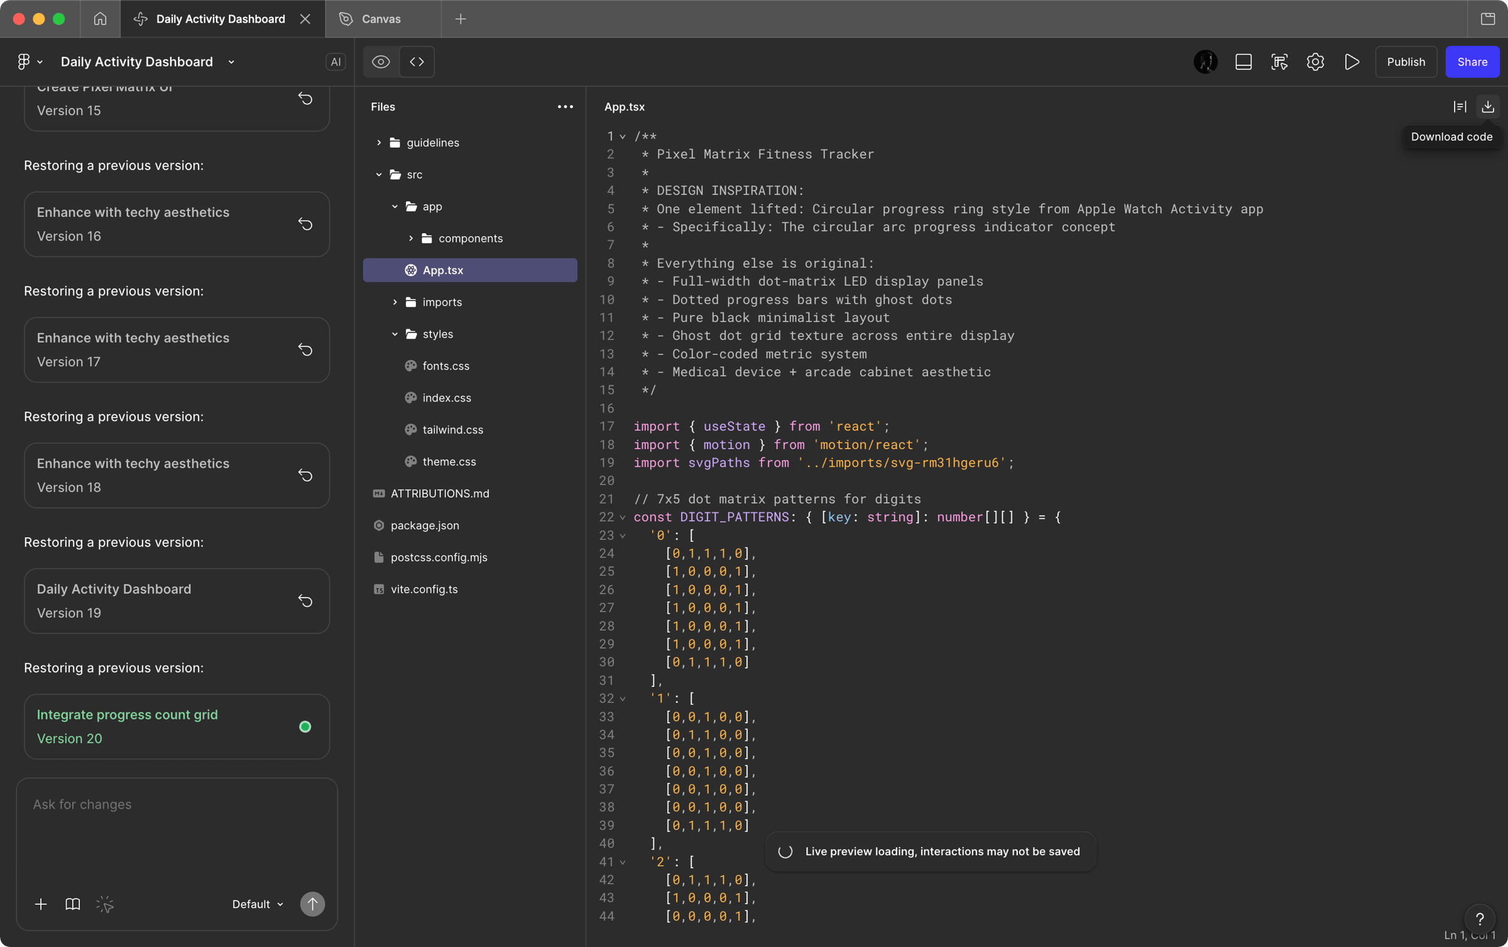The image size is (1508, 947).
Task: Click the Download code icon
Action: pyautogui.click(x=1487, y=107)
